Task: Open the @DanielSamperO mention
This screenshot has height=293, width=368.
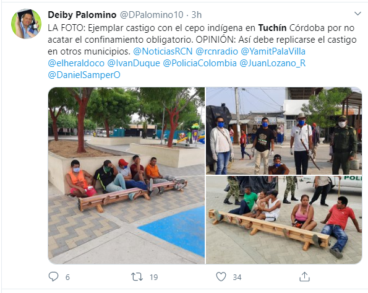Action: 84,75
